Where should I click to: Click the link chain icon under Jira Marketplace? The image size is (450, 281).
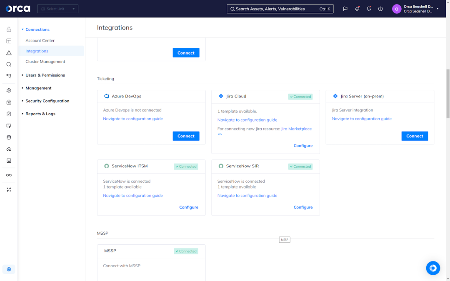(x=220, y=134)
